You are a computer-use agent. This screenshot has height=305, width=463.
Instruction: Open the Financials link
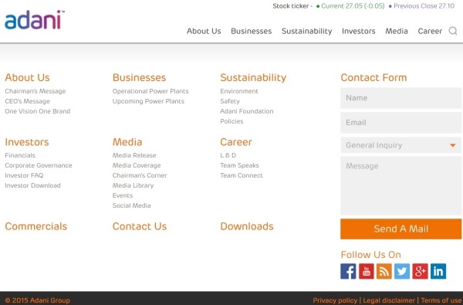(20, 155)
